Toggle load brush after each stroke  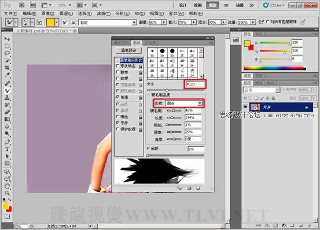click(x=64, y=22)
